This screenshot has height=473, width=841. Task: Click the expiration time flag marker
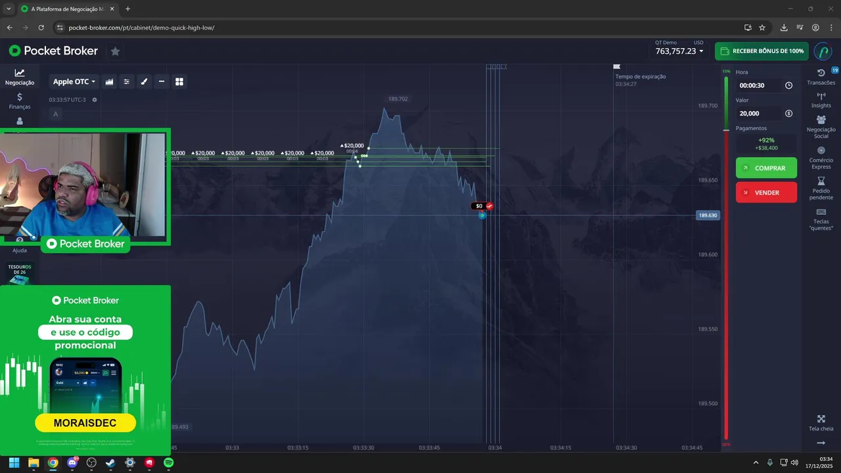tap(616, 66)
